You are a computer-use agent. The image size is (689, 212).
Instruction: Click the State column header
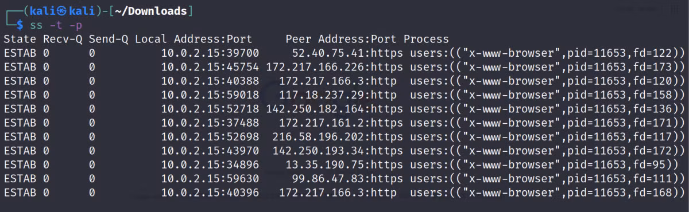pos(20,39)
